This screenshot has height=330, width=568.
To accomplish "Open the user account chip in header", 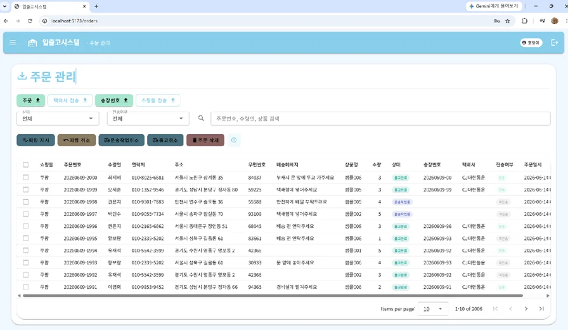I will [x=531, y=43].
